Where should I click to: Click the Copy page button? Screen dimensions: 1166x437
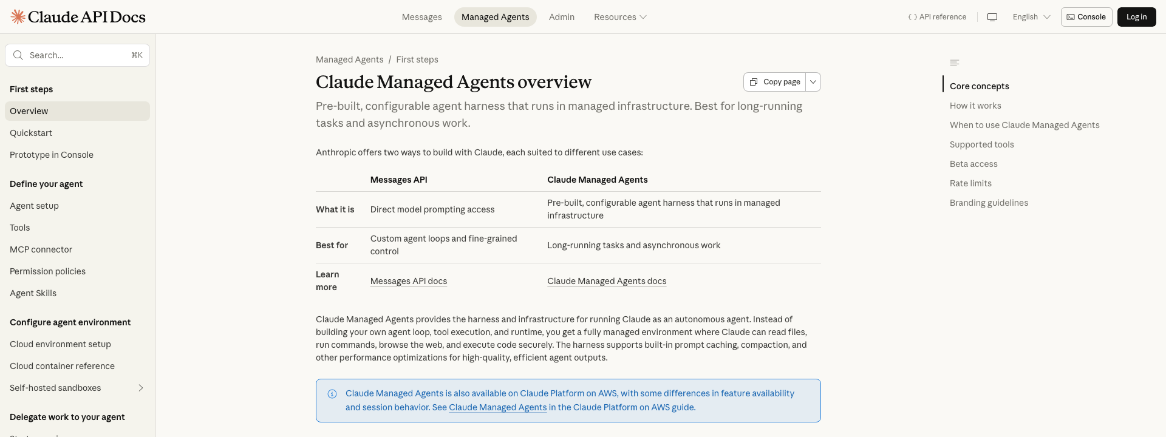pos(775,82)
